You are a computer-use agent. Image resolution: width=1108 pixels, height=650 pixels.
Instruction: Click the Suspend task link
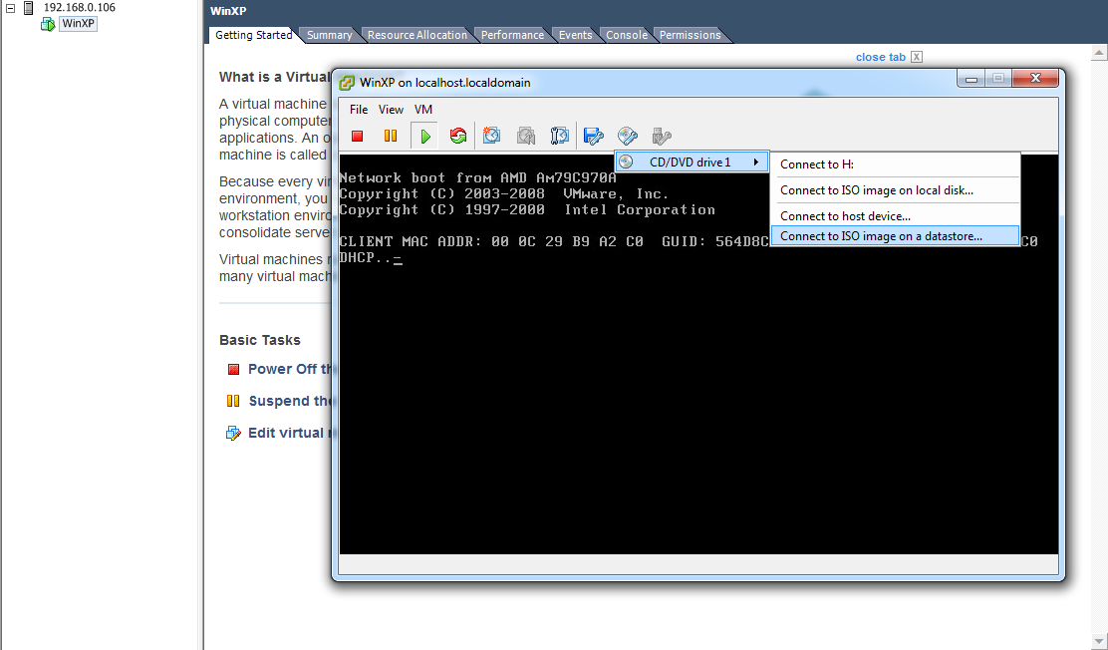pos(290,401)
